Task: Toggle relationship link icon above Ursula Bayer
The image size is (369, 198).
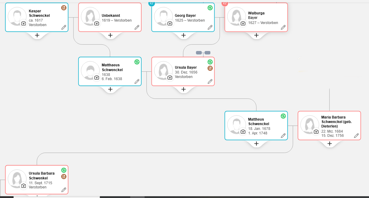Action: point(203,53)
